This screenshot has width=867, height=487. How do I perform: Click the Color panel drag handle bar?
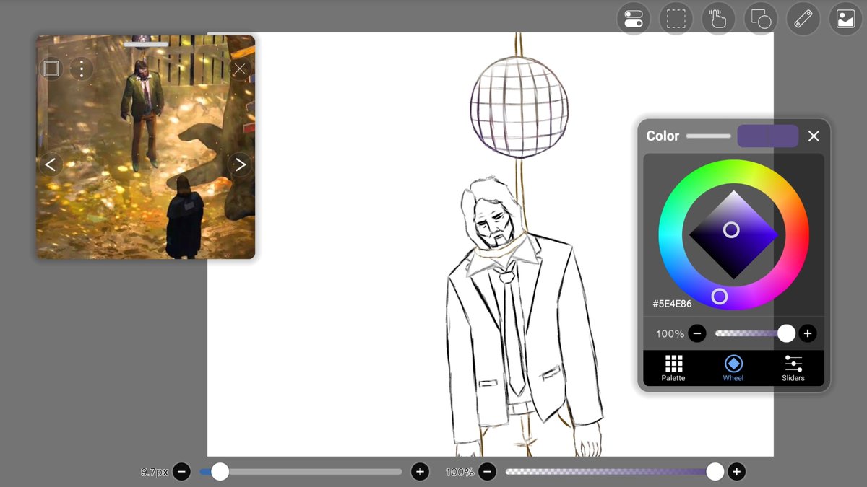(x=709, y=136)
